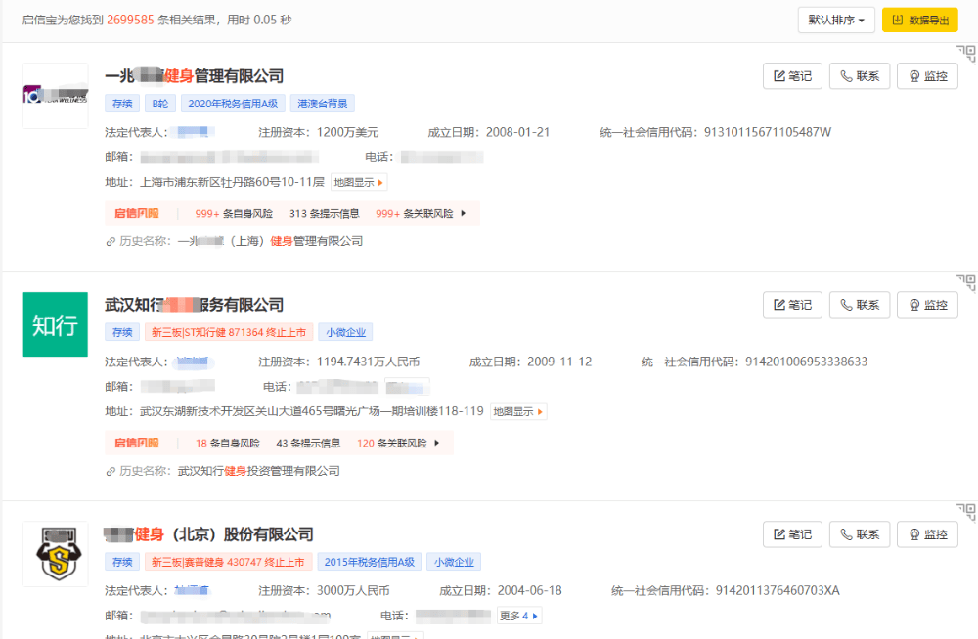Enable 监控 for 健身(北京)股份有限公司
978x639 pixels.
coord(927,534)
